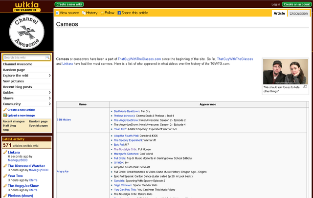This screenshot has width=313, height=198.
Task: Click pencil icon beside Linkara activity
Action: 5,152
